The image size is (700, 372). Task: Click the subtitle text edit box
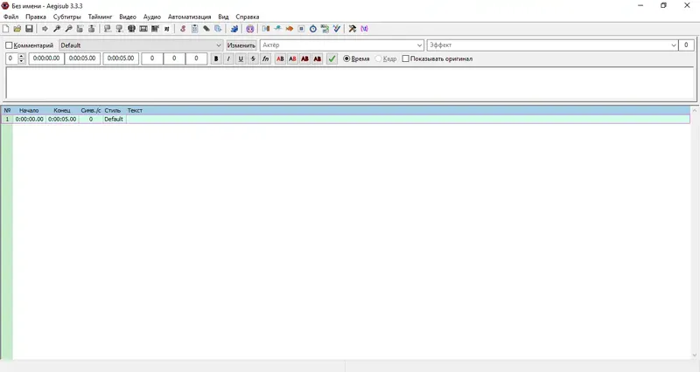pos(350,83)
